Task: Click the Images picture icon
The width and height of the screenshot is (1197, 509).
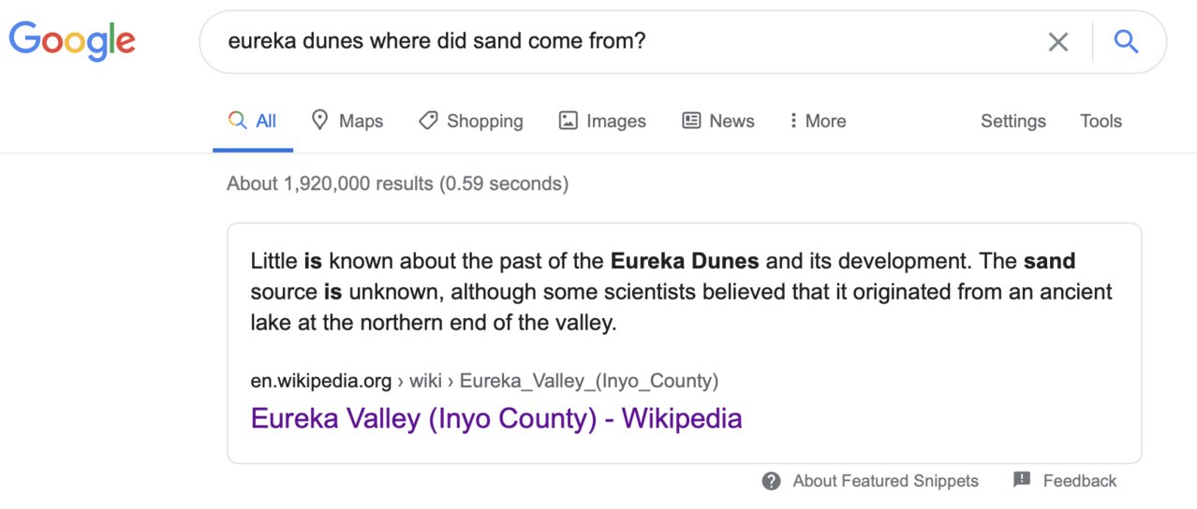Action: tap(568, 121)
